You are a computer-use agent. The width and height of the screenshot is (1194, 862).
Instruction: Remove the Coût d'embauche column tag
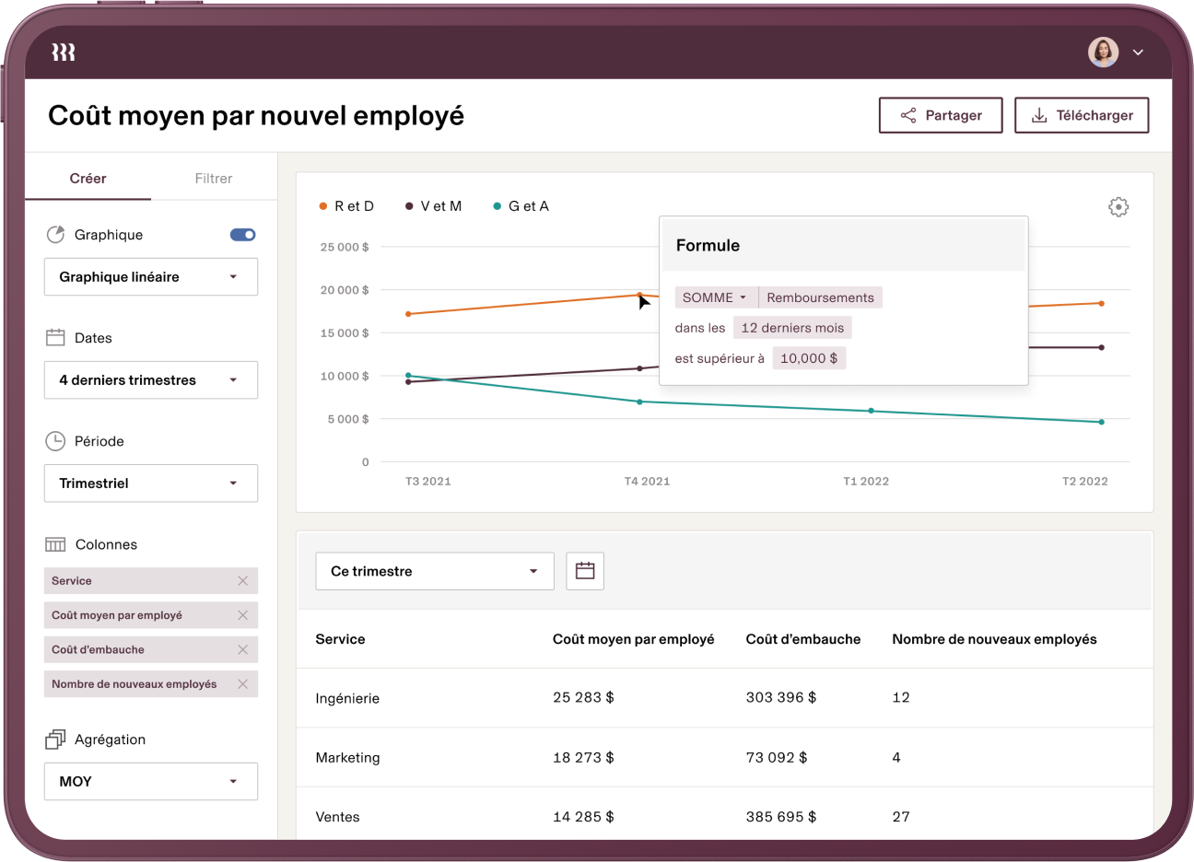pos(242,649)
